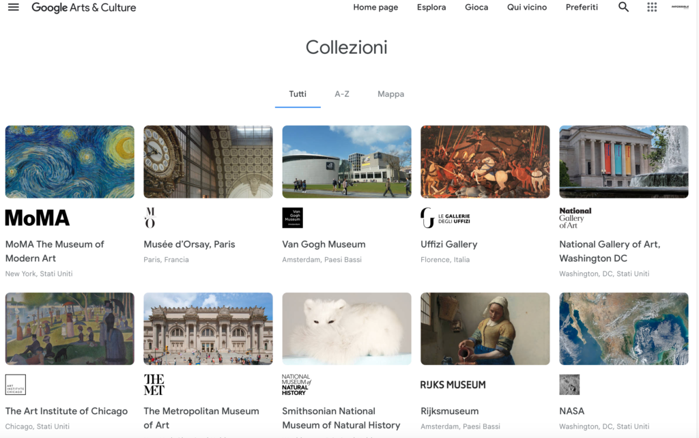Viewport: 699px width, 438px height.
Task: Open the NASA title link
Action: 571,411
